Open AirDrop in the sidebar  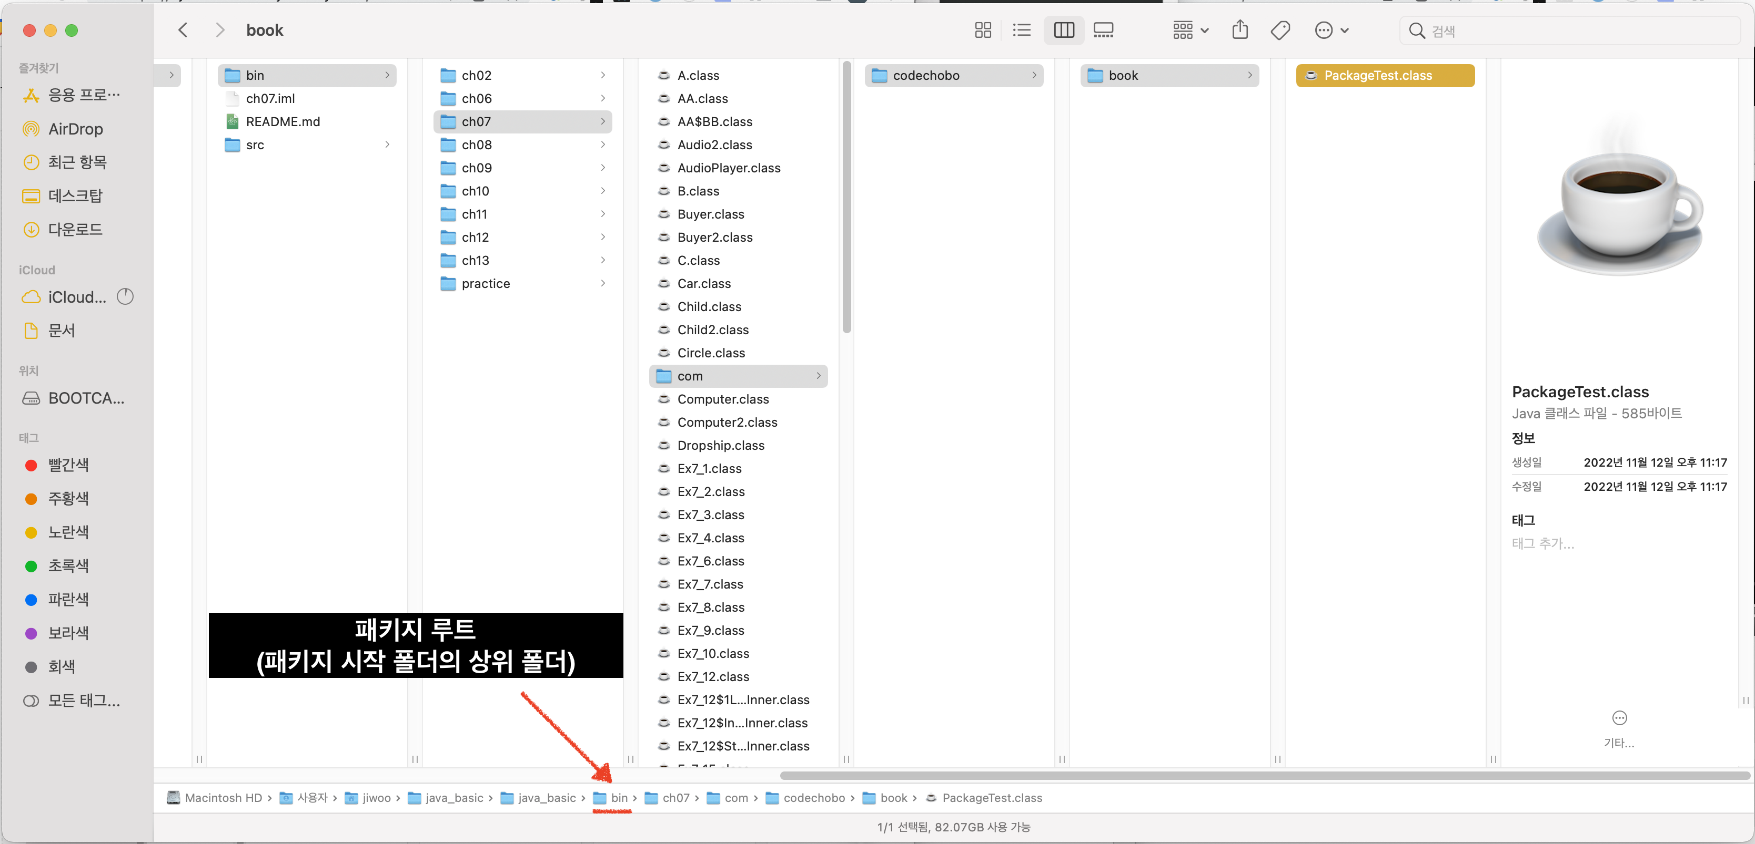pos(75,129)
